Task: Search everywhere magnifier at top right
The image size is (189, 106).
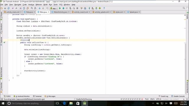Action: [x=184, y=8]
